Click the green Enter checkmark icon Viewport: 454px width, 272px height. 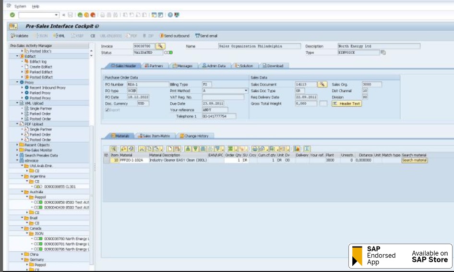(x=12, y=15)
